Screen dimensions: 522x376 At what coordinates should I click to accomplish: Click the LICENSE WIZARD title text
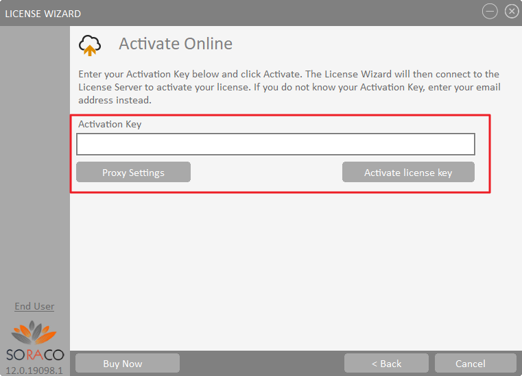tap(43, 14)
